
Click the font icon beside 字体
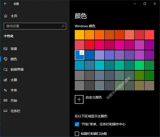(x=5, y=90)
